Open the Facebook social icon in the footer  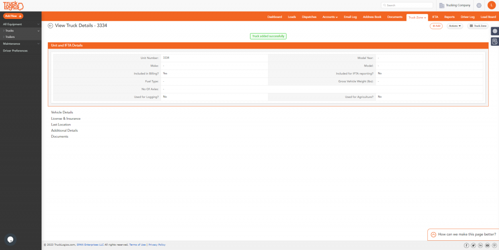pos(466,245)
